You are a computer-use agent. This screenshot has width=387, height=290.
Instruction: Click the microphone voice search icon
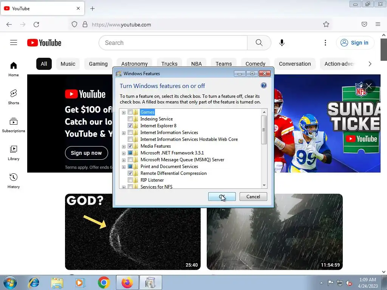pos(282,43)
